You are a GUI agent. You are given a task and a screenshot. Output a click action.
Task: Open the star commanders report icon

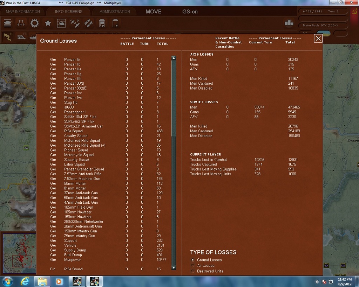point(48,23)
